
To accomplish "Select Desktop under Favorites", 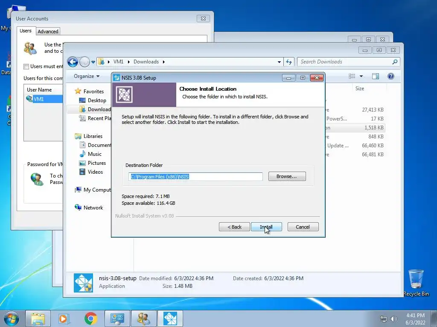I will [x=97, y=100].
